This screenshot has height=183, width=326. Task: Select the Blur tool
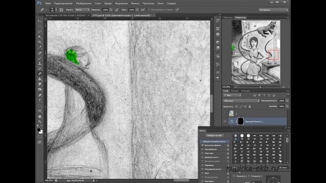coord(40,84)
